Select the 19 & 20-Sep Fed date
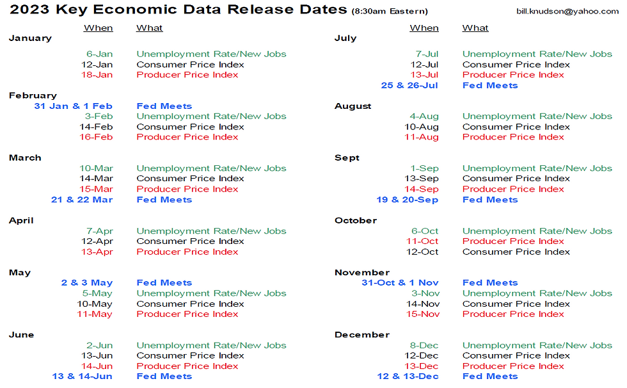This screenshot has height=388, width=627. tap(408, 200)
